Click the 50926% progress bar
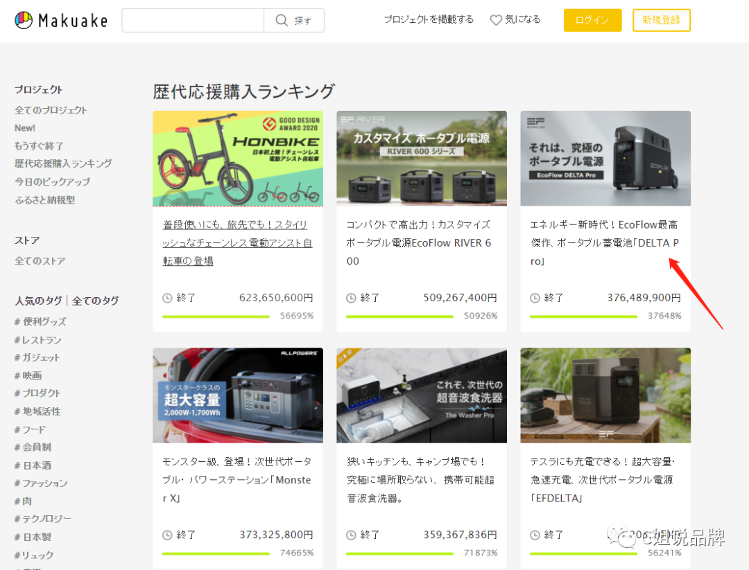749x570 pixels. (400, 317)
